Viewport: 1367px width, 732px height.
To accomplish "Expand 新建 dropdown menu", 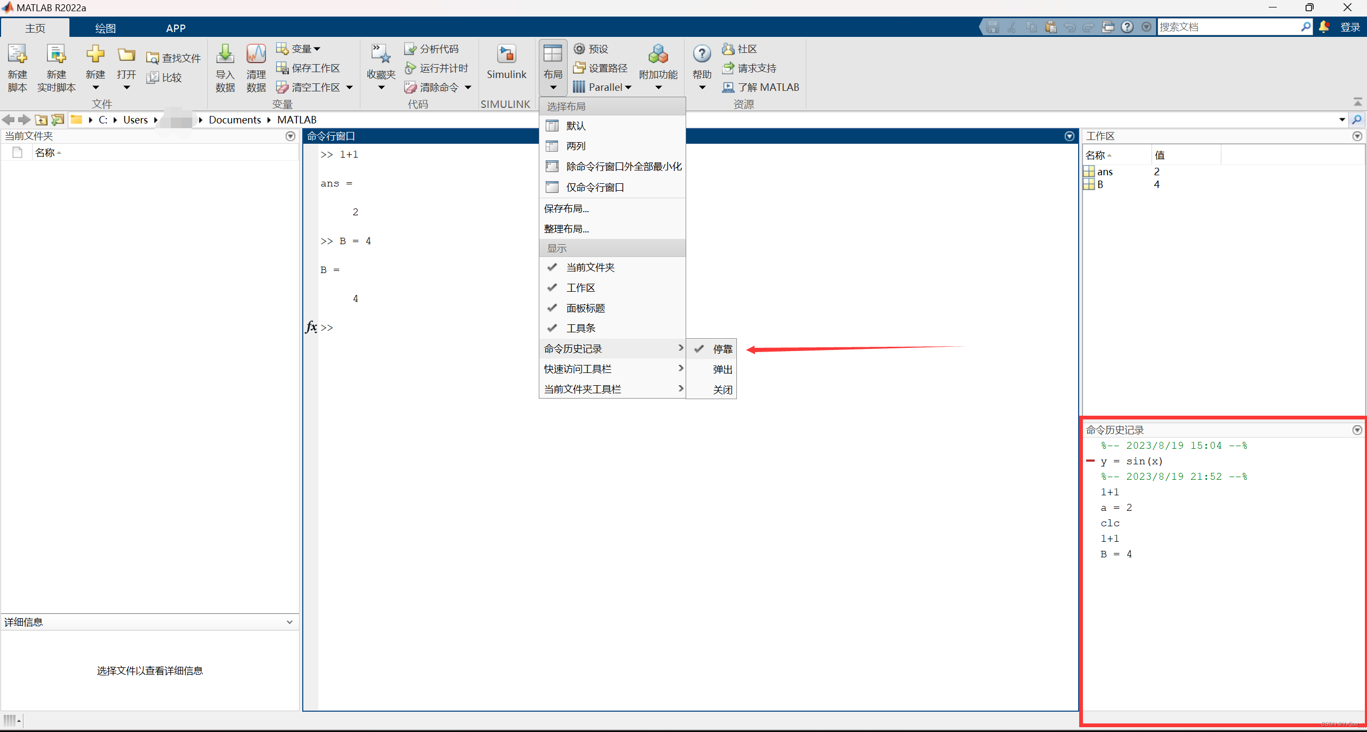I will (96, 87).
